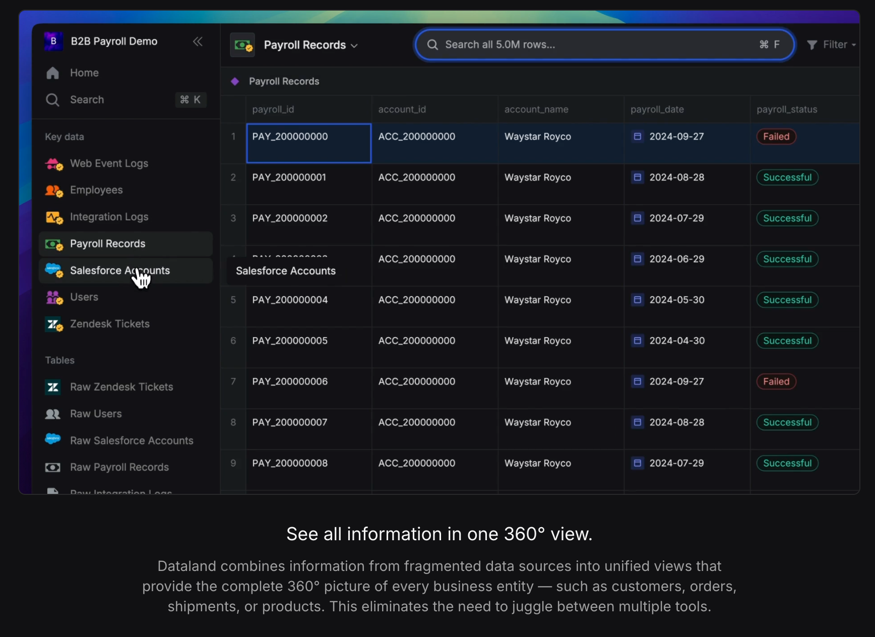This screenshot has width=875, height=637.
Task: Click the Zendesk Tickets icon
Action: point(54,324)
